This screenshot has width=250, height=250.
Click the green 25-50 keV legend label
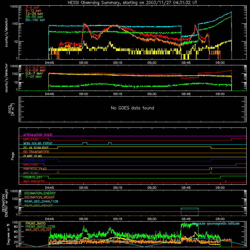(34, 17)
